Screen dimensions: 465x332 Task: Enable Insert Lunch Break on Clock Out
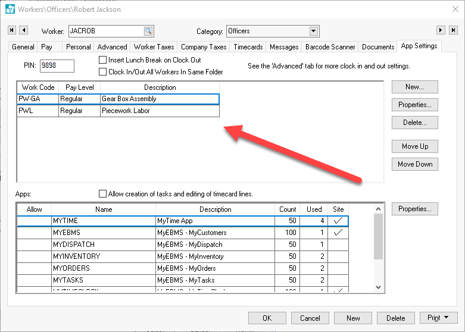103,60
